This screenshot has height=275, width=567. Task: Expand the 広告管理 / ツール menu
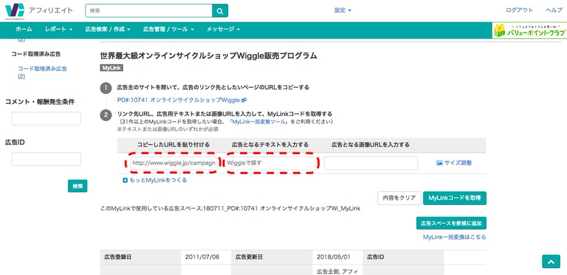pyautogui.click(x=168, y=29)
